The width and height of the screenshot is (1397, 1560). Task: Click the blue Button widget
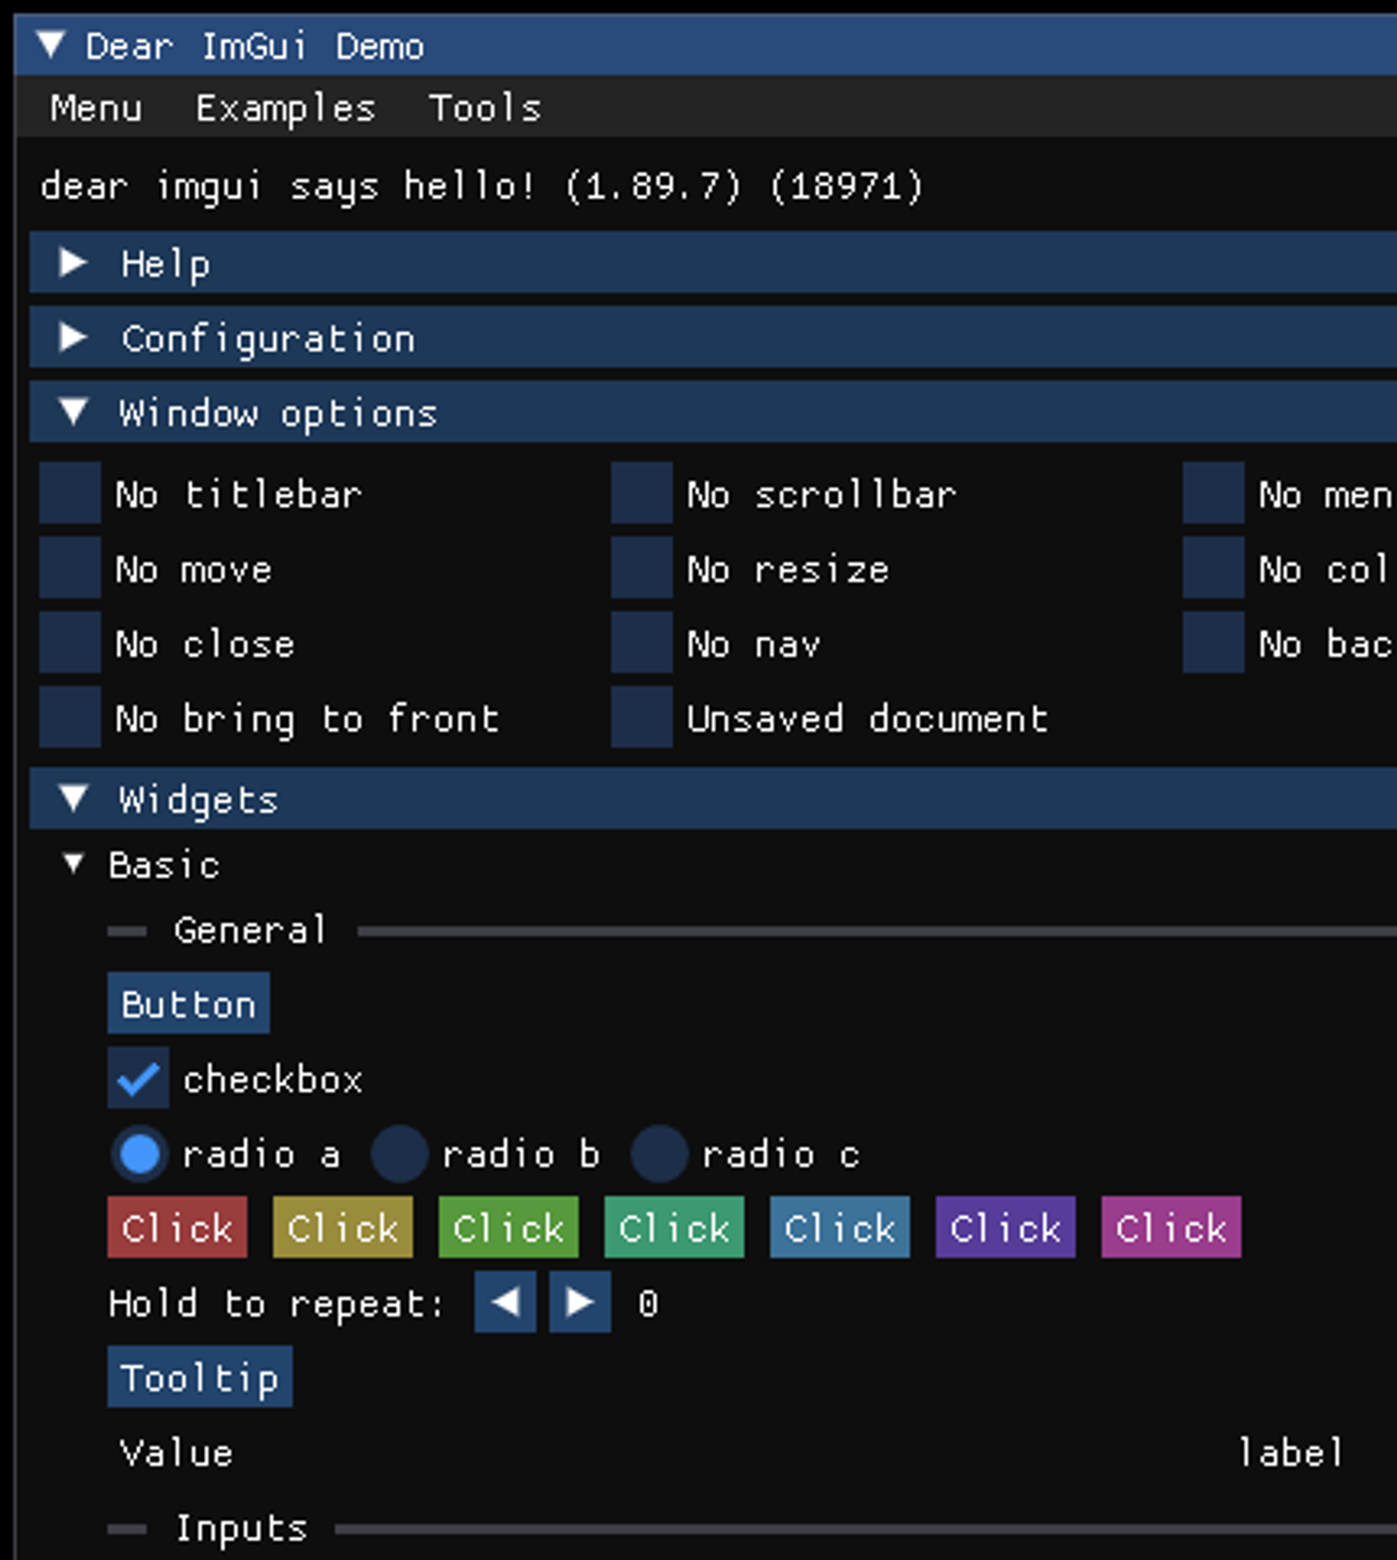tap(189, 1003)
